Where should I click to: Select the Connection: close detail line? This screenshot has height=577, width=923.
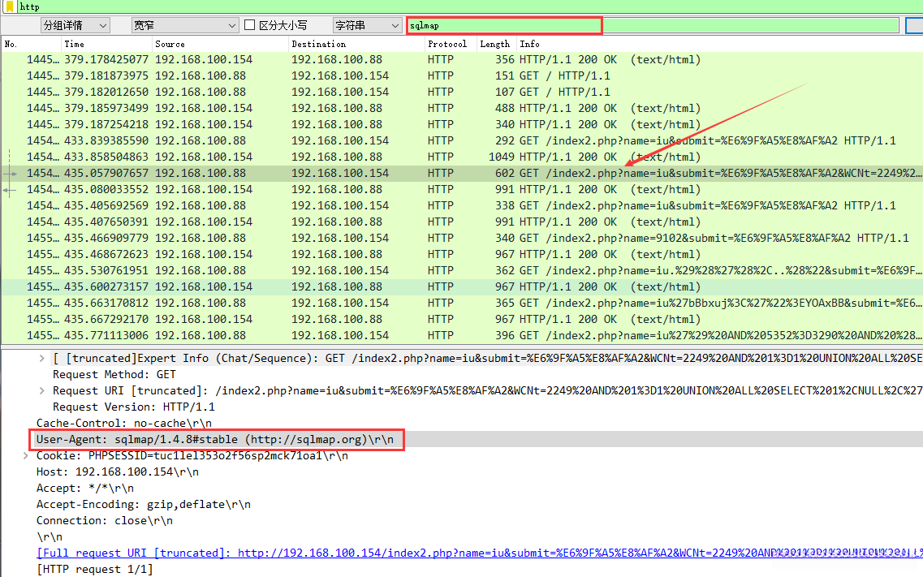[104, 520]
